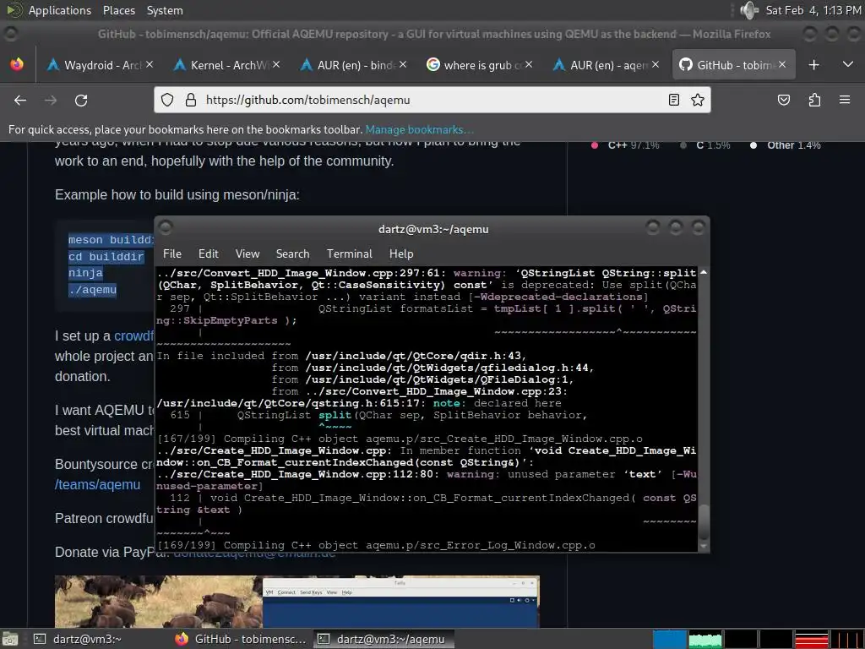Viewport: 865px width, 649px height.
Task: Click the Other 1.4% language entry
Action: 786,145
